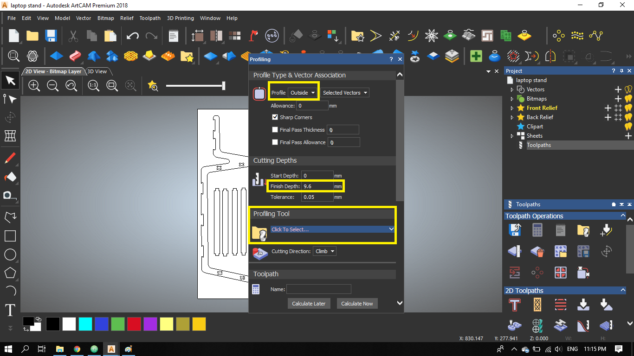Switch to the 3D View tab
634x356 pixels.
97,71
